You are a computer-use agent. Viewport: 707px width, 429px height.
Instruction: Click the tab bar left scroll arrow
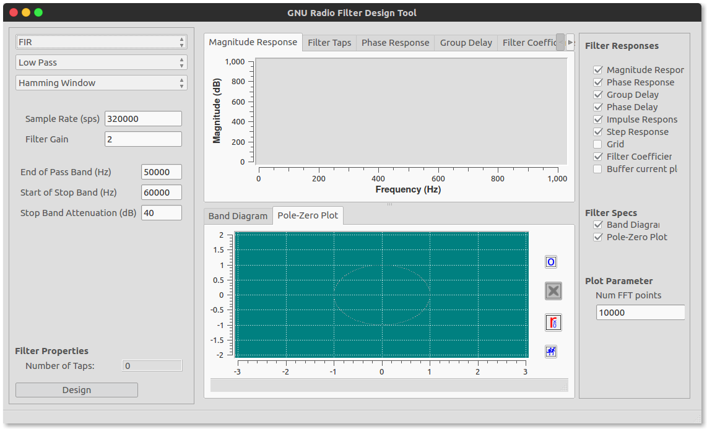pos(560,42)
